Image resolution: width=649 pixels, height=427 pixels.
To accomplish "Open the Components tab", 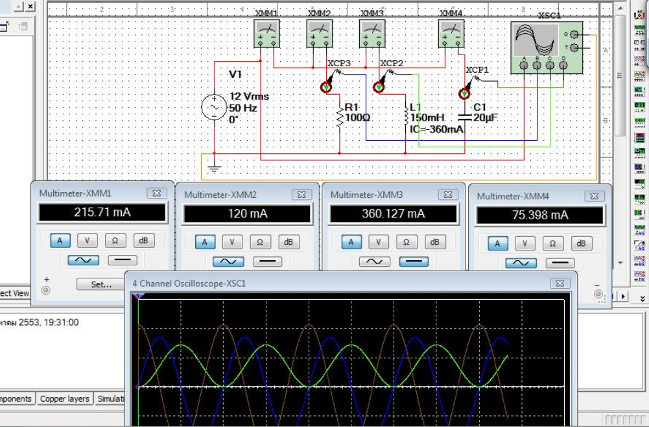I will (x=16, y=399).
